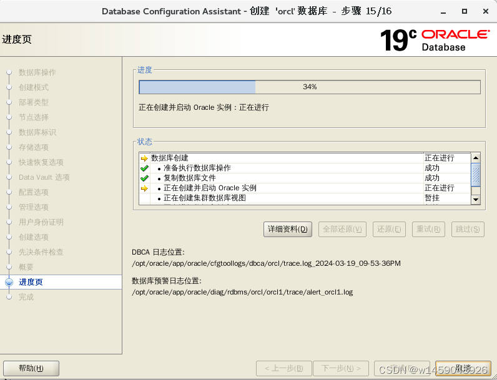This screenshot has height=380, width=497.
Task: Click the green checkmark beside 复制数据库文件
Action: tap(144, 178)
